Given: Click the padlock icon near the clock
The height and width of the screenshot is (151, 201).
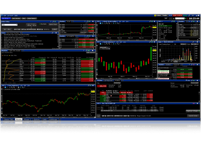Looking at the screenshot, I should tap(174, 19).
